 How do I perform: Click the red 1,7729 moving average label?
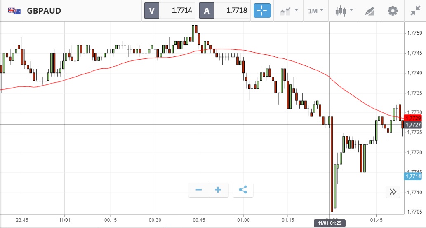(x=413, y=118)
